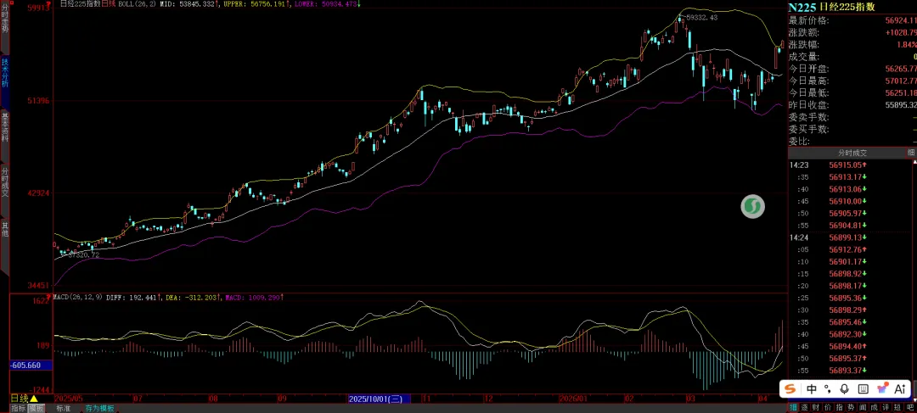Select the 细 tab at bottom right
Image resolution: width=917 pixels, height=413 pixels.
[x=794, y=407]
